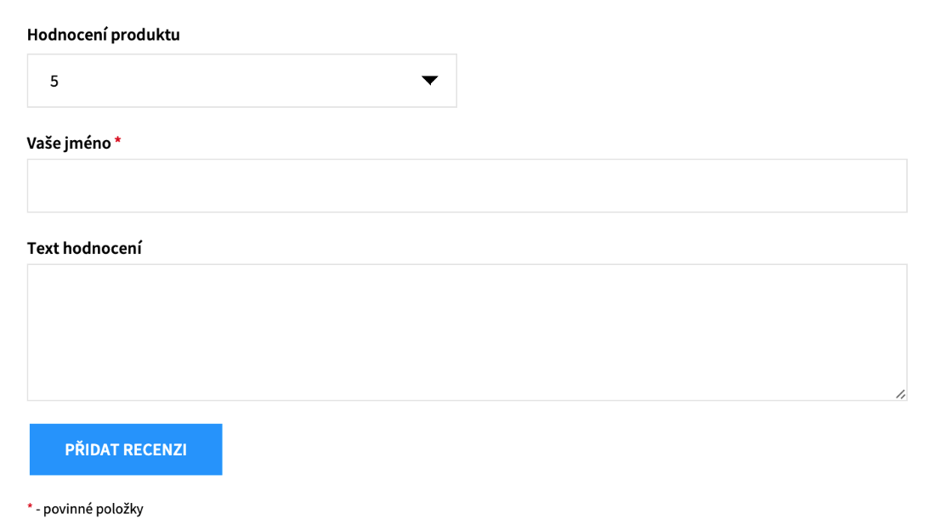Click the Hodnocení produktu label

[x=103, y=35]
